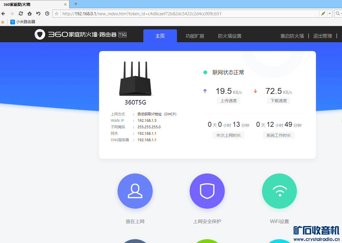This screenshot has width=342, height=243.
Task: Click the 联网状态正常 status text
Action: pyautogui.click(x=228, y=72)
